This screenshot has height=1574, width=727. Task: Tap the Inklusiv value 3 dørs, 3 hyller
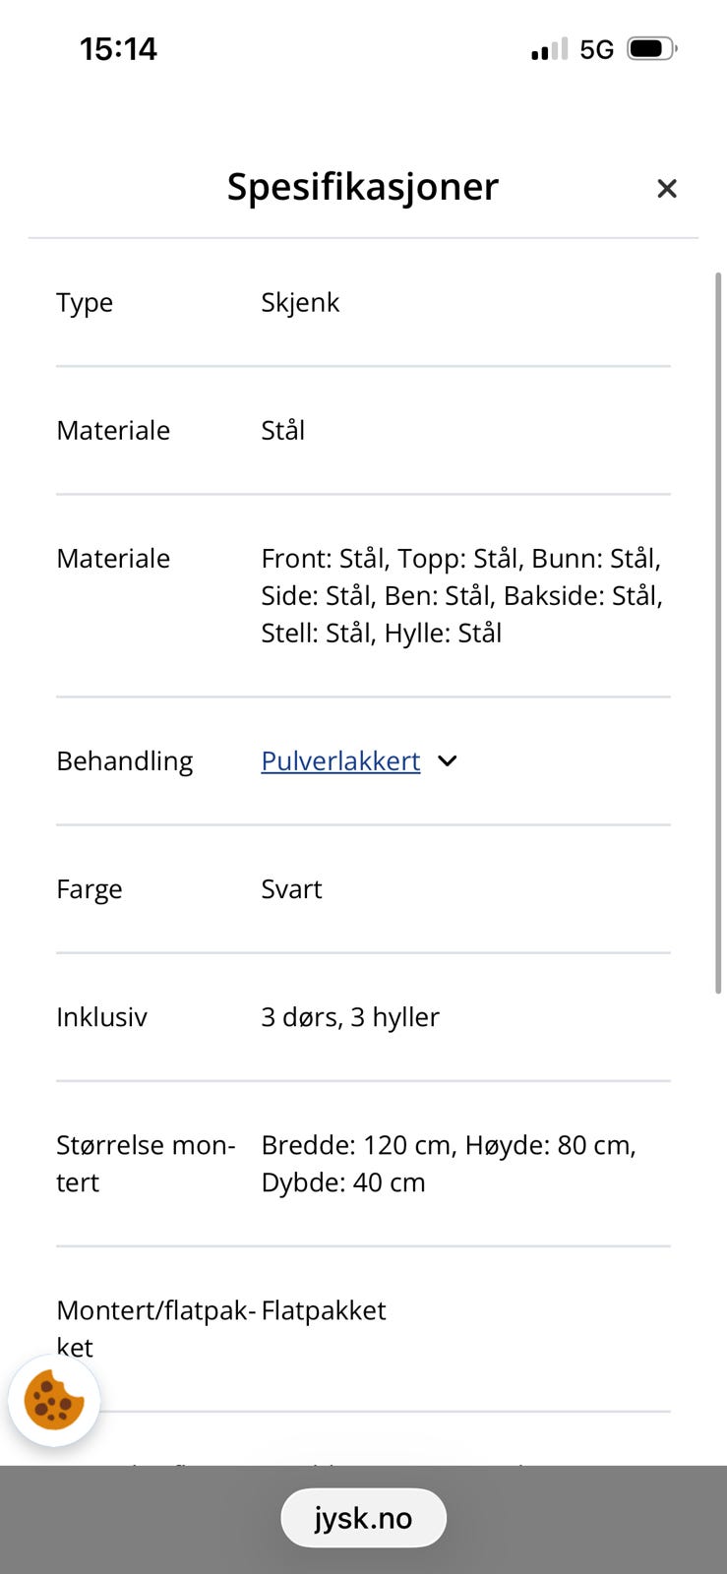[x=349, y=1016]
